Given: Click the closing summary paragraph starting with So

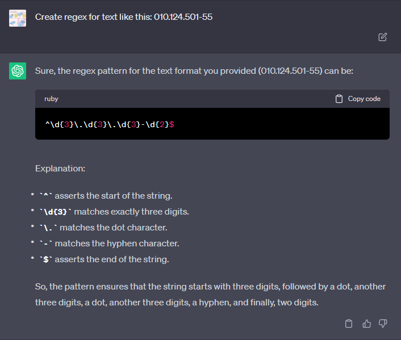Looking at the screenshot, I should 210,295.
